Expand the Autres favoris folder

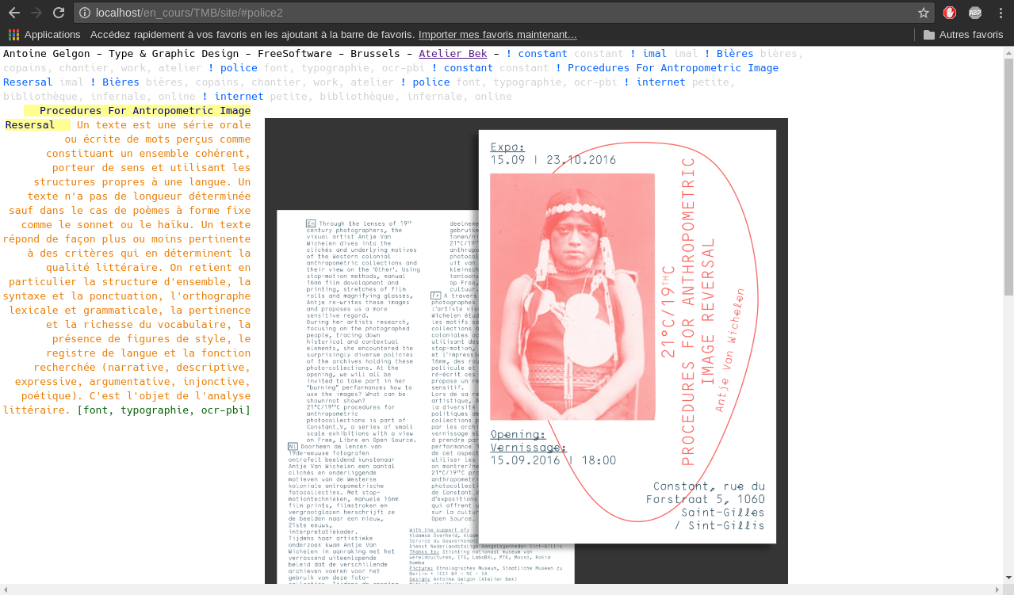click(x=962, y=35)
